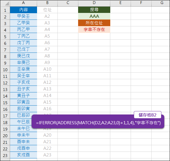Select cell containing 卯寅丑
This screenshot has height=161, width=170.
pyautogui.click(x=24, y=102)
